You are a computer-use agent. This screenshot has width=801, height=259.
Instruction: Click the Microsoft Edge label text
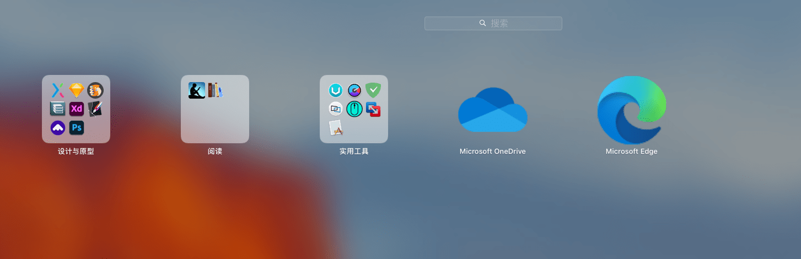click(x=632, y=151)
